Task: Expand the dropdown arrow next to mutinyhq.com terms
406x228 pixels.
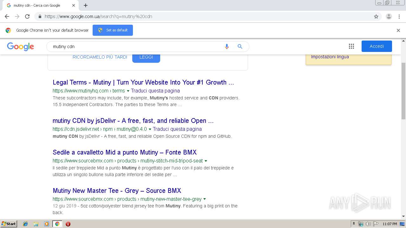Action: [128, 91]
